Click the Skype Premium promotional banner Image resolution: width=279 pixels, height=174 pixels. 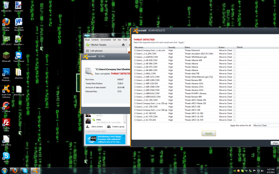pyautogui.click(x=105, y=139)
